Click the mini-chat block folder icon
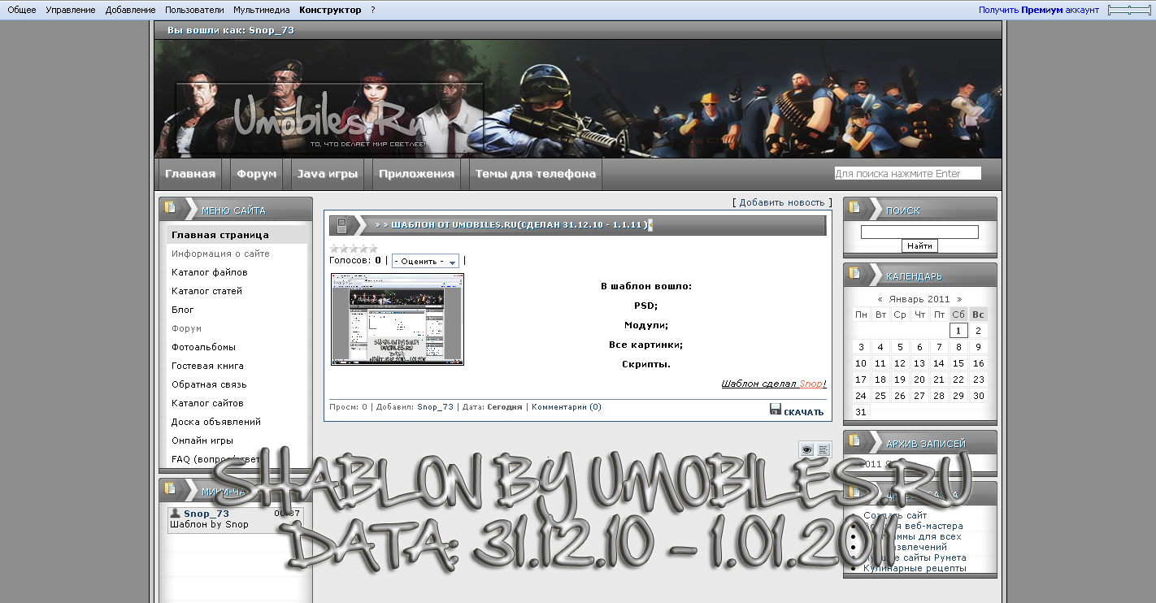This screenshot has width=1156, height=603. (170, 488)
